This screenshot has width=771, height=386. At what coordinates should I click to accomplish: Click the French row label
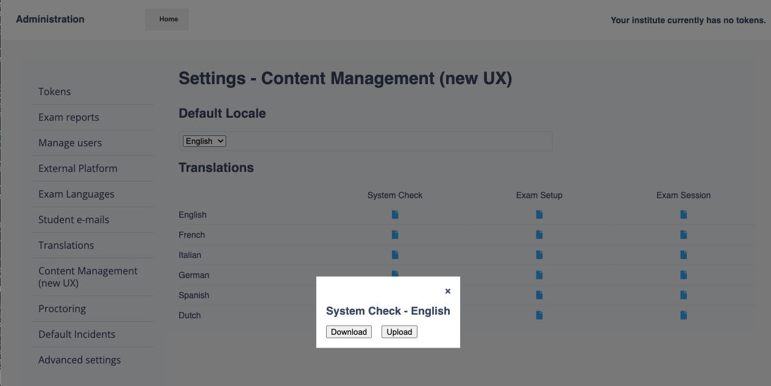tap(191, 235)
